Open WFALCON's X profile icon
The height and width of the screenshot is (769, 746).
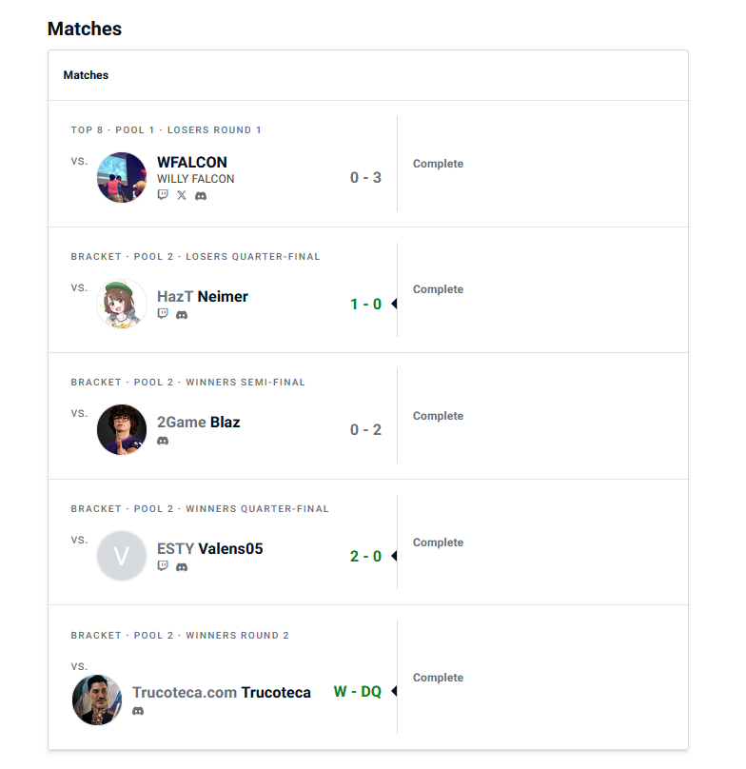(182, 195)
